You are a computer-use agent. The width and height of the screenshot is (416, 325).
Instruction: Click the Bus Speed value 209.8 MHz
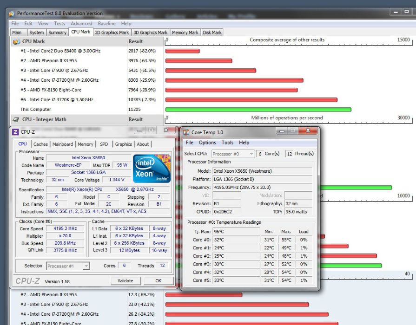[65, 243]
